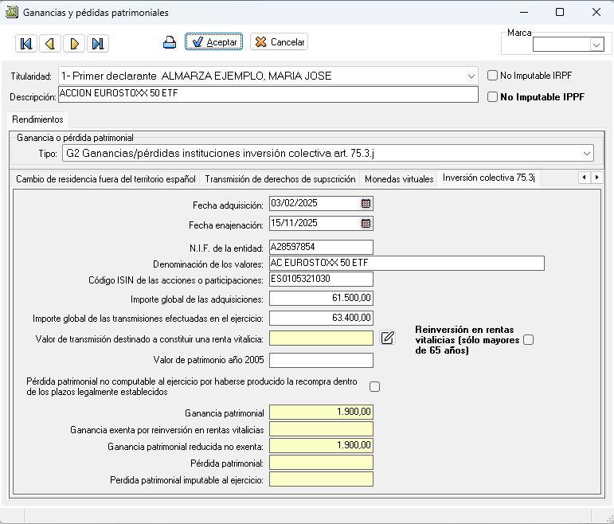The height and width of the screenshot is (524, 614).
Task: Enable No Imputable IRPF checkbox
Action: pyautogui.click(x=493, y=76)
